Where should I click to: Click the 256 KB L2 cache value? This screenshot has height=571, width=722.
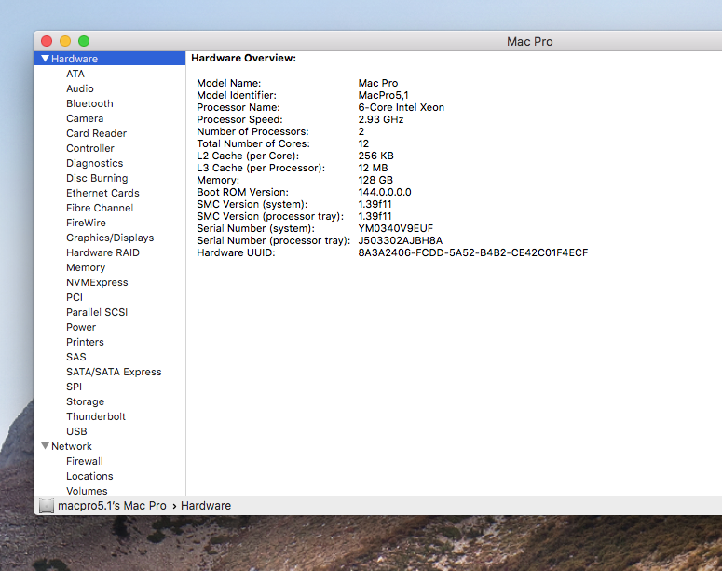click(x=376, y=156)
